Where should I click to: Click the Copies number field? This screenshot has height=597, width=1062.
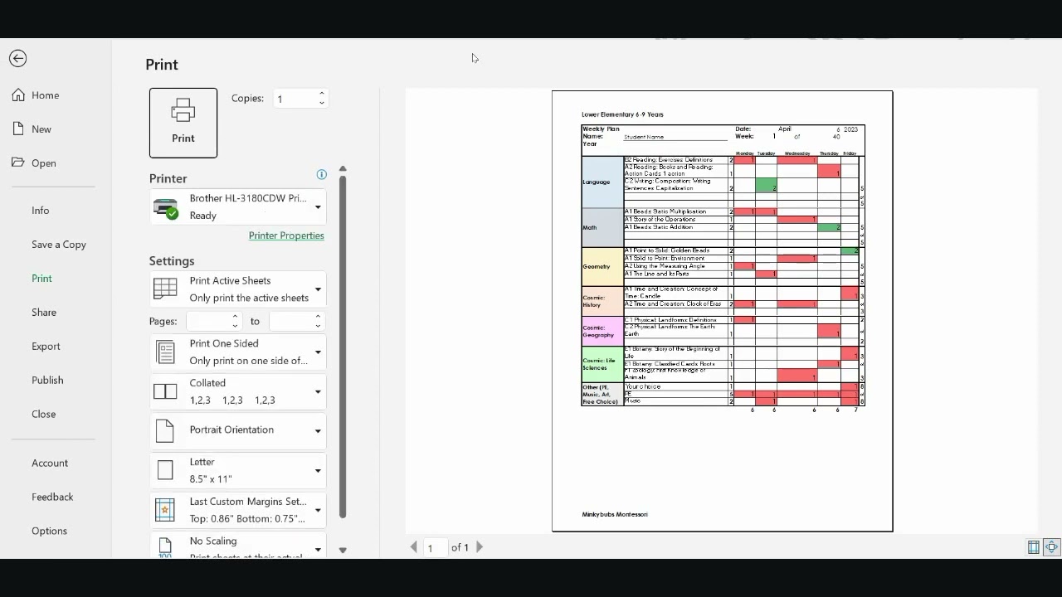293,99
